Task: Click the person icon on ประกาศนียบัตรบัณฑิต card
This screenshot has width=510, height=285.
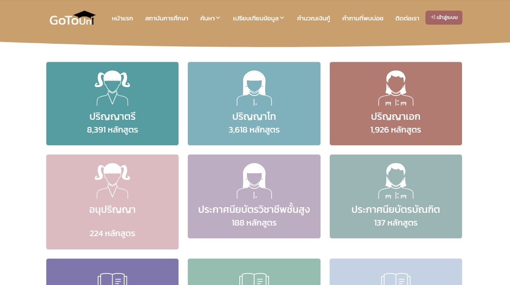Action: 396,181
